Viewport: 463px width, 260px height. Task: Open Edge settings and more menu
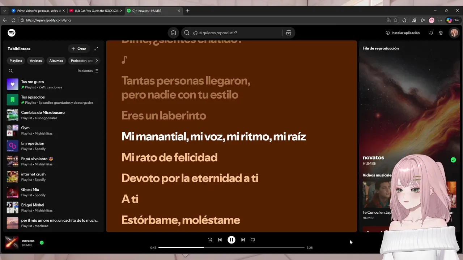[440, 20]
